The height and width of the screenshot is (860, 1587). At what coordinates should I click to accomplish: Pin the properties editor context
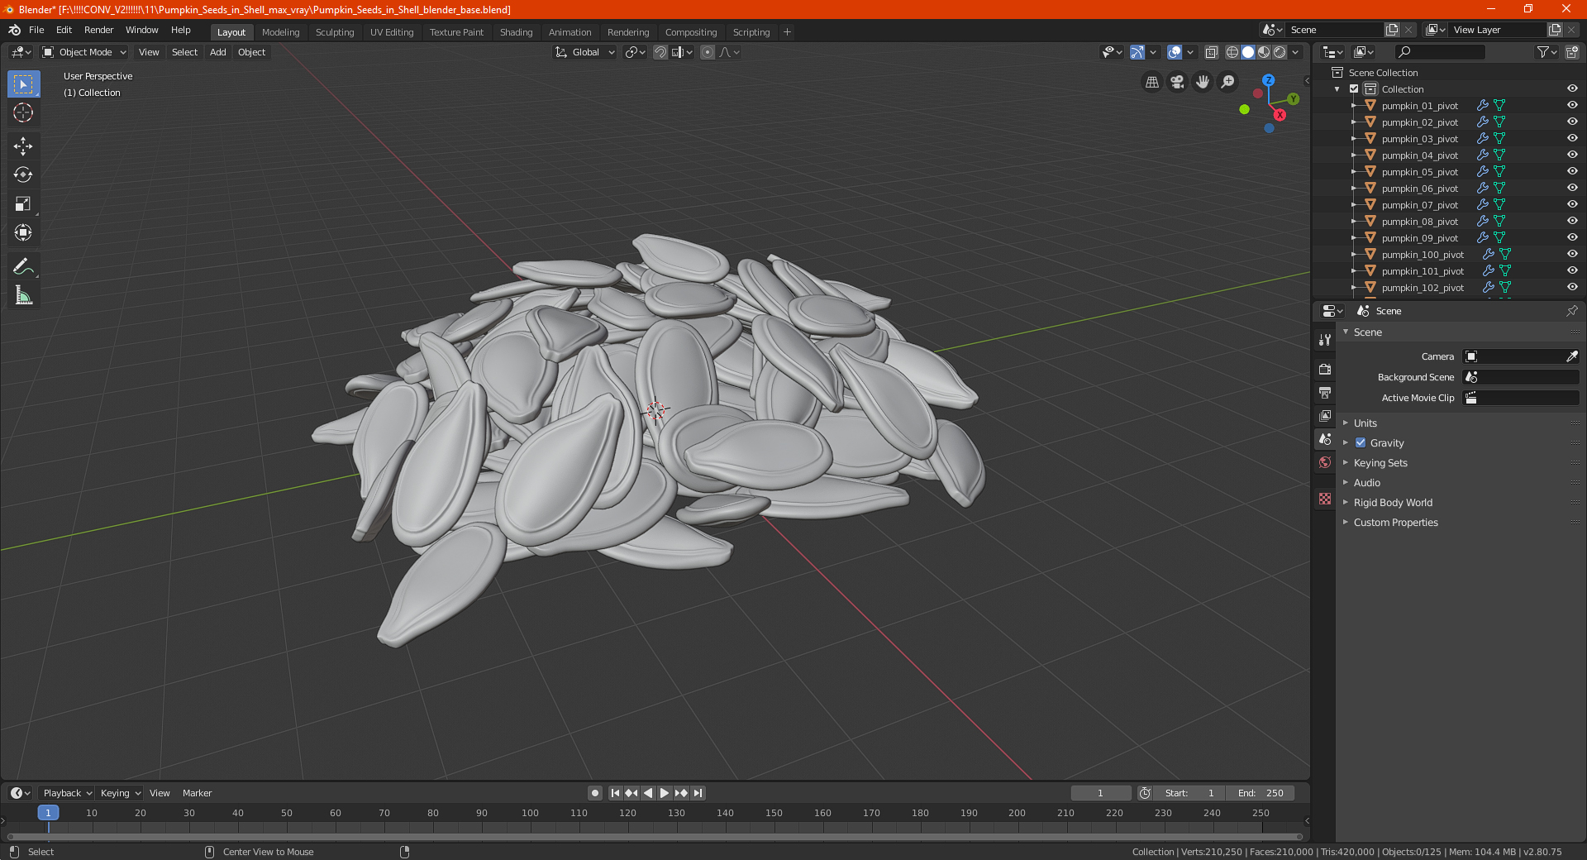[1571, 311]
